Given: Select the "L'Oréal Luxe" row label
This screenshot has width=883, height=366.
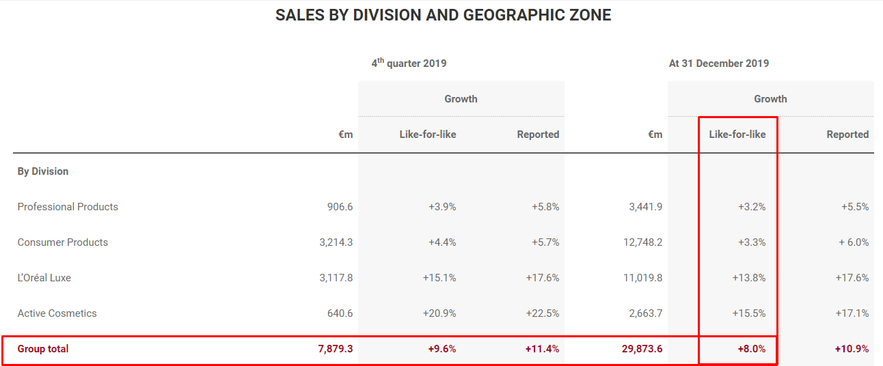Looking at the screenshot, I should point(44,278).
